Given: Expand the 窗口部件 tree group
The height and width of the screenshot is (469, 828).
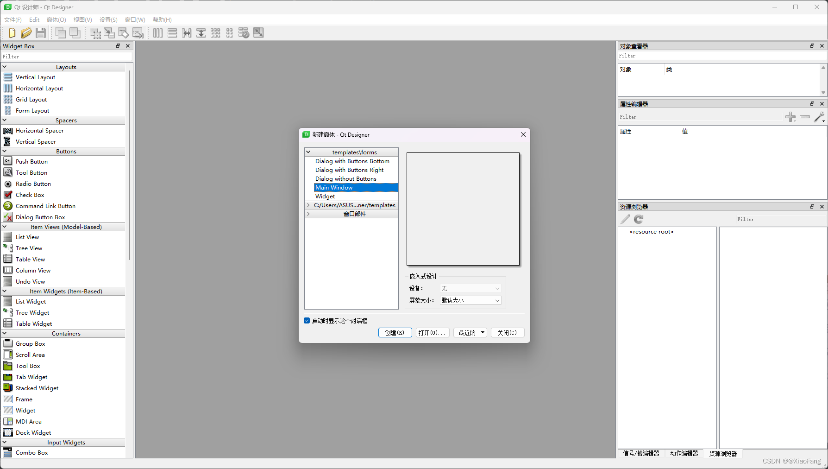Looking at the screenshot, I should click(308, 214).
